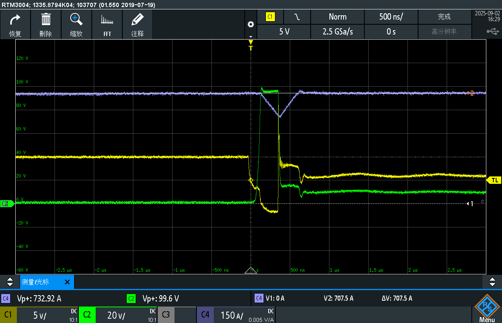Expand the panel with left up-down arrows
This screenshot has width=502, height=323.
coord(10,282)
